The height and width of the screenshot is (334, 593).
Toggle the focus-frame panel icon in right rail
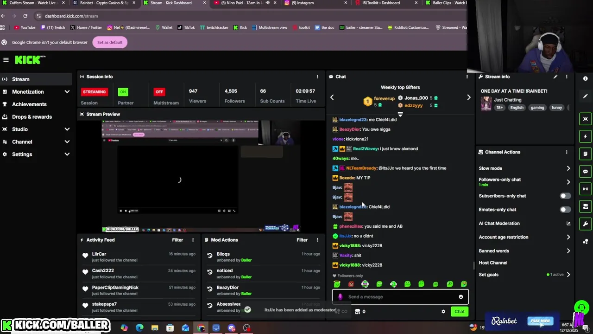click(x=586, y=119)
